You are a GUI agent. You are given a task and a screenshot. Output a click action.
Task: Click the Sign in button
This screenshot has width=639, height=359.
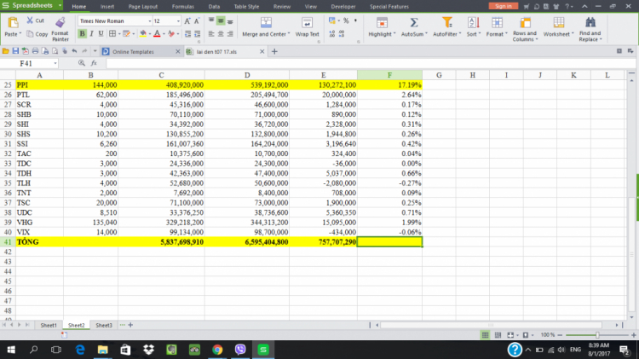[x=503, y=6]
